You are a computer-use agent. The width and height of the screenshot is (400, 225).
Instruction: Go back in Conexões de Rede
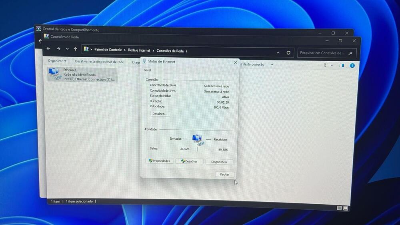(48, 48)
